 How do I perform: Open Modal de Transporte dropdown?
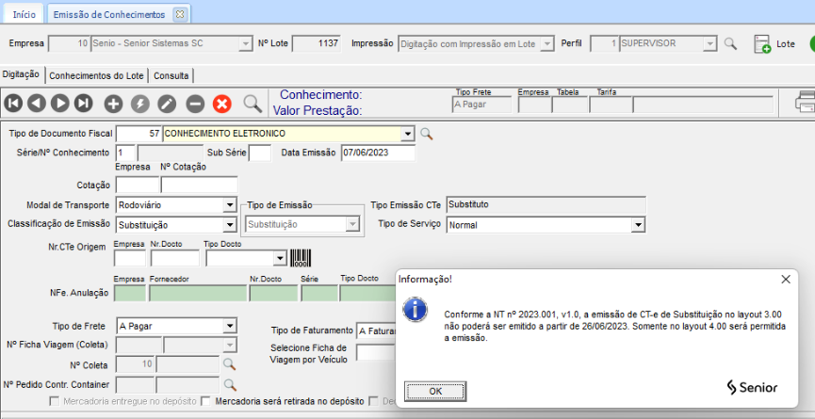point(230,205)
